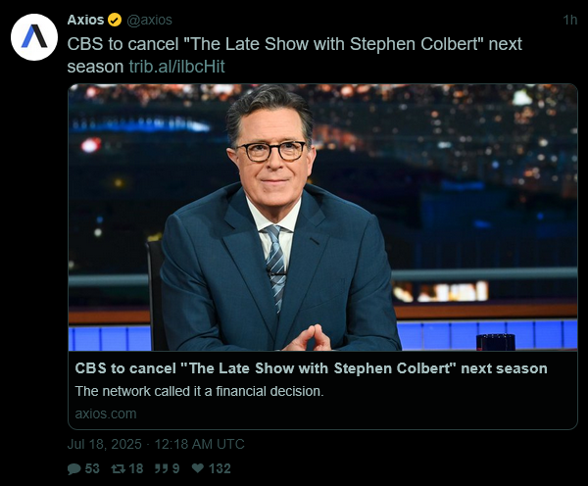Follow the trib.al/ilbcHit link
588x486 pixels.
177,67
